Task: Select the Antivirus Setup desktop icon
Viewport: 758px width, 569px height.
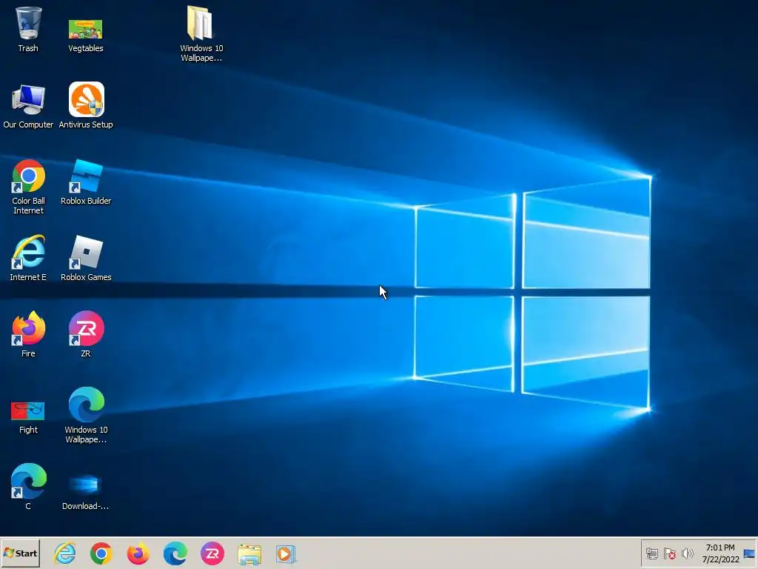Action: coord(86,105)
